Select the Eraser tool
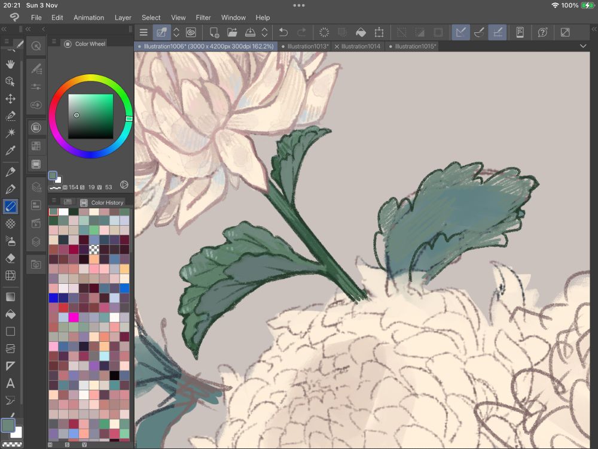The image size is (598, 449). click(x=10, y=258)
